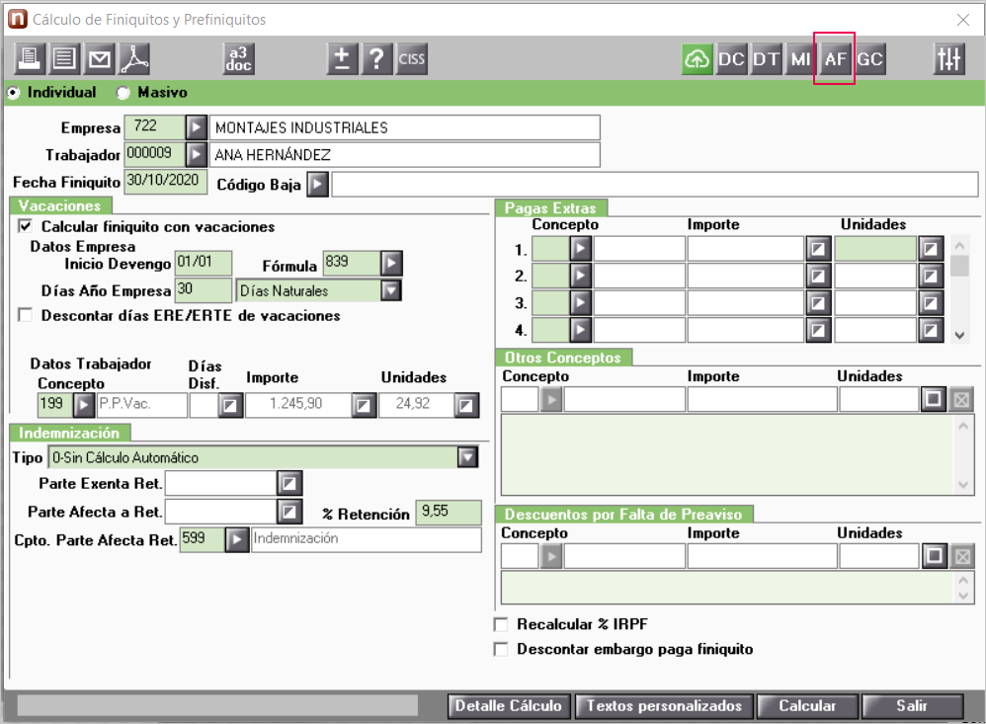Click the Detalle Cálculo button

(x=509, y=706)
